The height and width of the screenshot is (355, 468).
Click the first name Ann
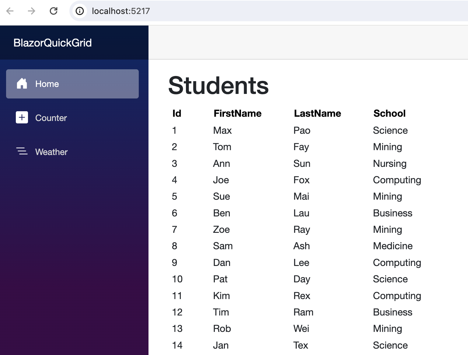(x=222, y=164)
